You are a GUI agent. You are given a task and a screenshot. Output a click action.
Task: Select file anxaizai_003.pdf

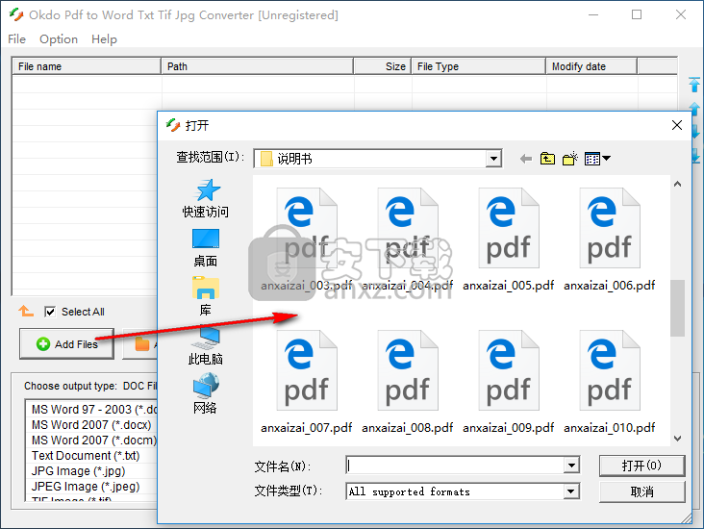pyautogui.click(x=307, y=239)
